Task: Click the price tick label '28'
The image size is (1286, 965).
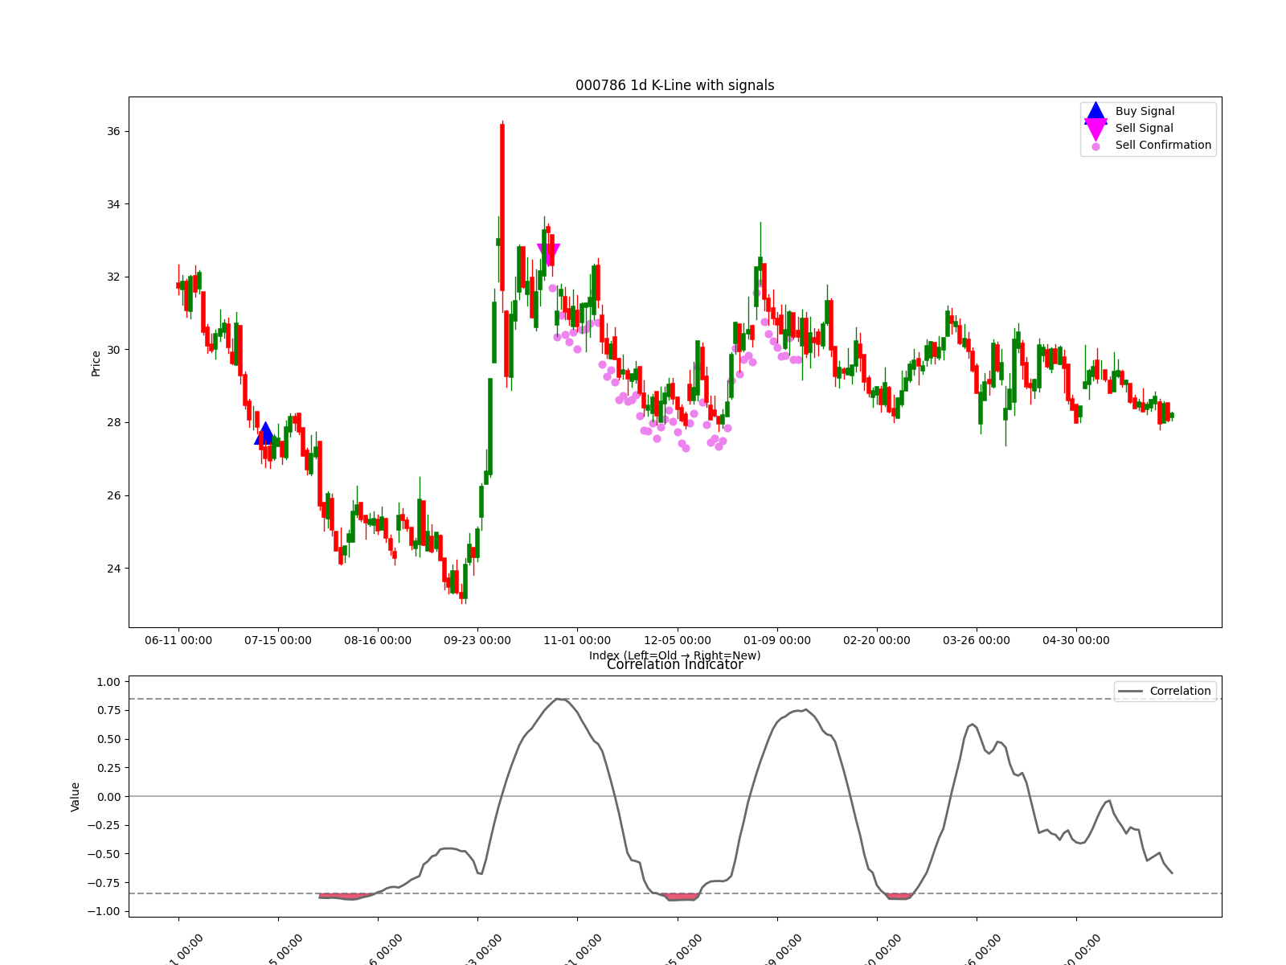Action: coord(113,422)
